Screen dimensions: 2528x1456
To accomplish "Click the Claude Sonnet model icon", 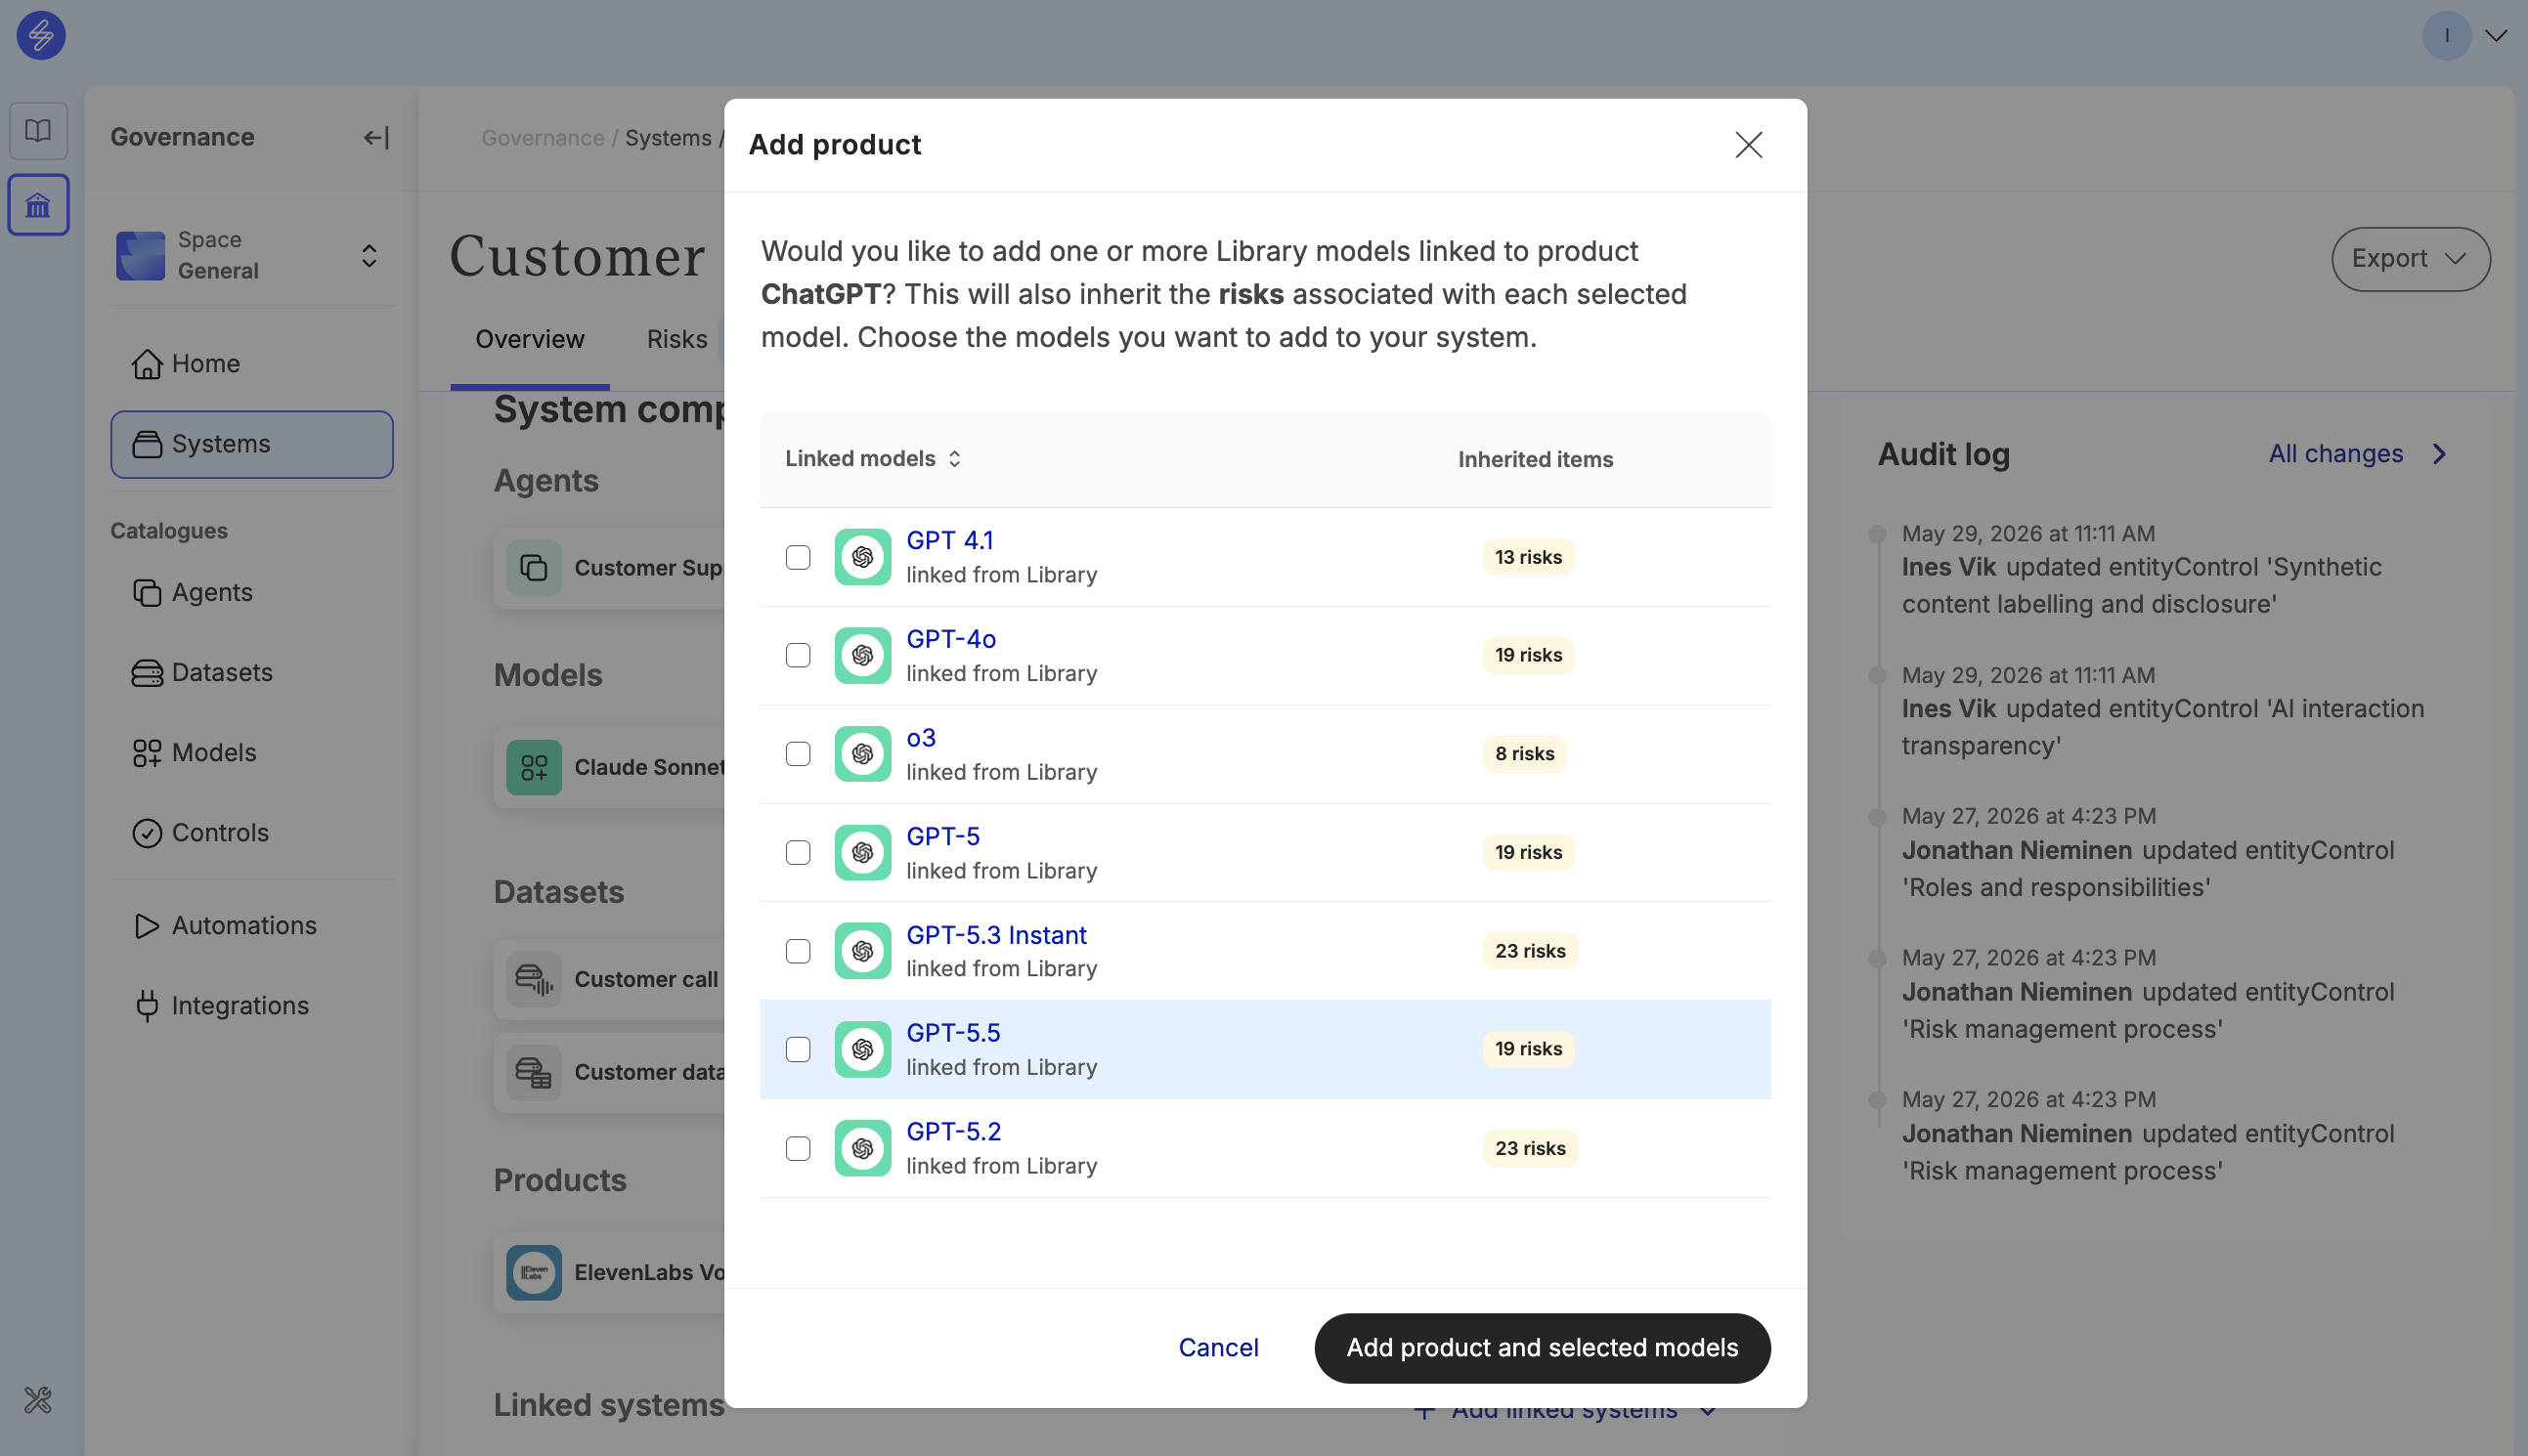I will pos(533,768).
